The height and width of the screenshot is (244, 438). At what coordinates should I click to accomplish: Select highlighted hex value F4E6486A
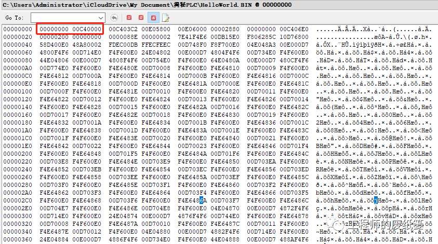pos(192,200)
